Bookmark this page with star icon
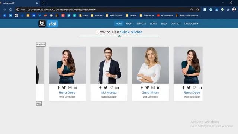The image size is (238, 134). (197, 10)
